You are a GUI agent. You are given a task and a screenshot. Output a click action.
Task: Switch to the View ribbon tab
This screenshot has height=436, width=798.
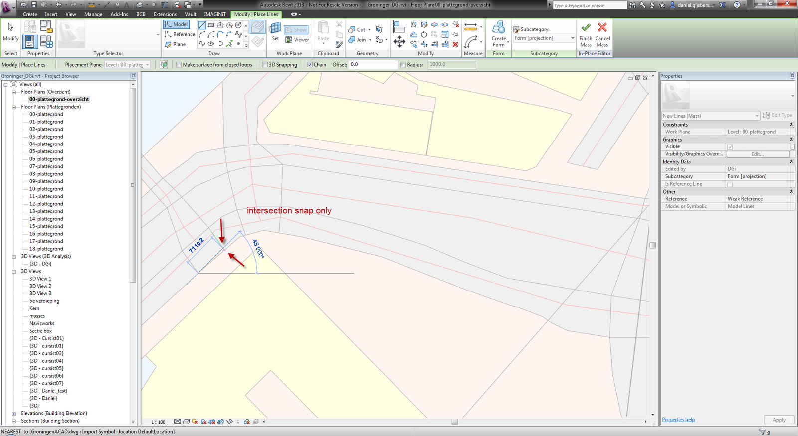coord(71,14)
